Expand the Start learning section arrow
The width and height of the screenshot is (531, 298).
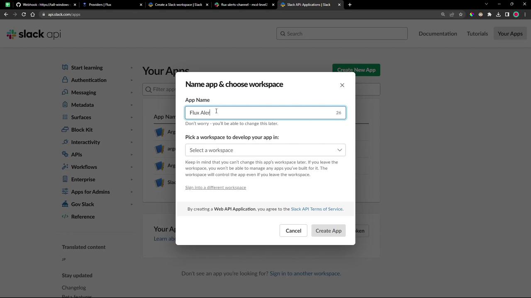[132, 67]
